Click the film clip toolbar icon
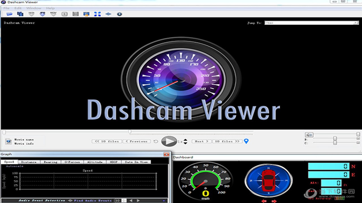Viewport: 362px width, 203px height. [76, 14]
